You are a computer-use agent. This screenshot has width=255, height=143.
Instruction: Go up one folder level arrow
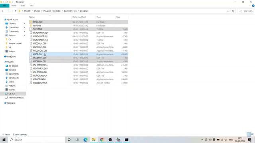pos(16,11)
